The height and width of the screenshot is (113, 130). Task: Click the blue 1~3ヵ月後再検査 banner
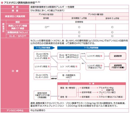[92, 48]
